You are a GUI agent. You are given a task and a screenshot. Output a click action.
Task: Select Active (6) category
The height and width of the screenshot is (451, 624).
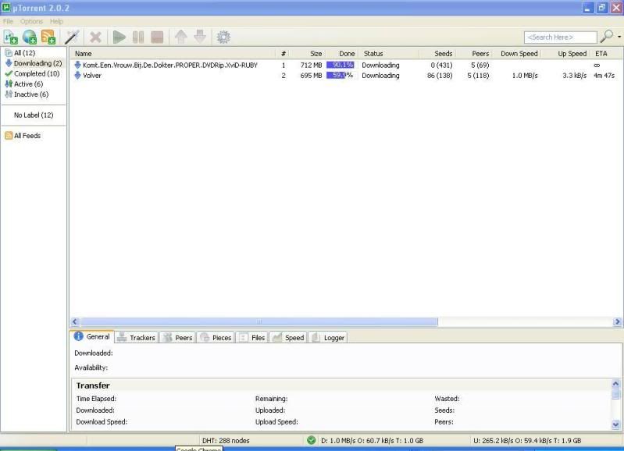tap(28, 84)
